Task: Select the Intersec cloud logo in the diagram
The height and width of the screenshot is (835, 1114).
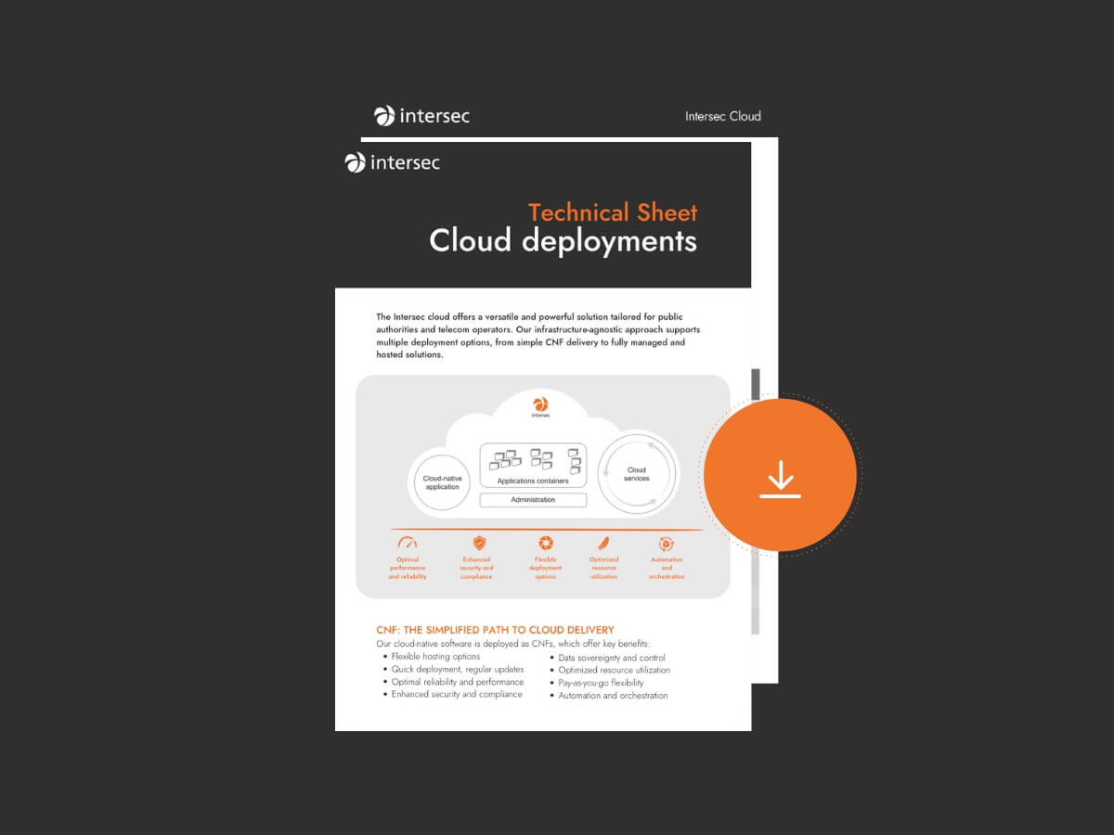Action: pyautogui.click(x=539, y=405)
